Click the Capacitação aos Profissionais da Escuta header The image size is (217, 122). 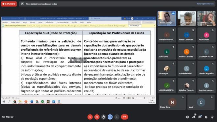tap(116, 33)
